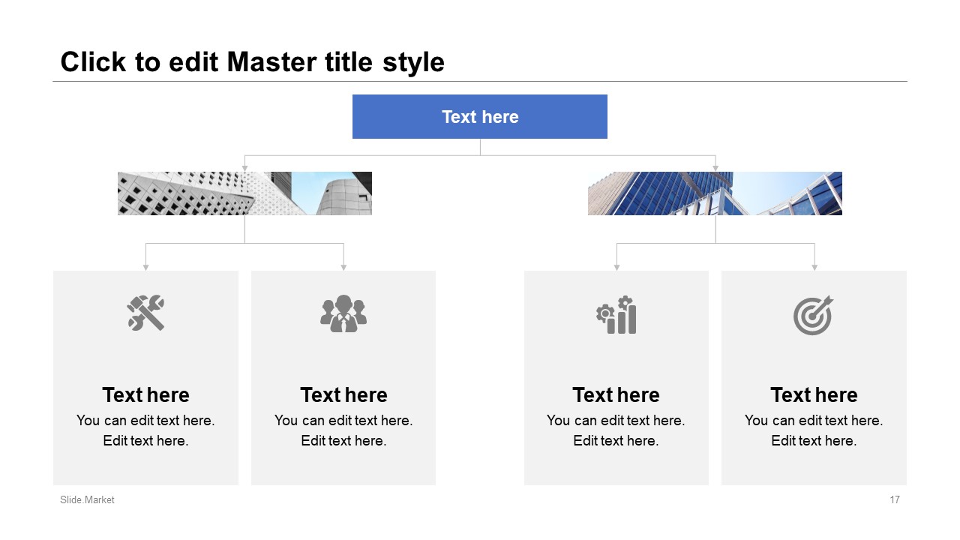Viewport: 960px width, 540px height.
Task: Click the arrowhead above the tools card
Action: 145,267
